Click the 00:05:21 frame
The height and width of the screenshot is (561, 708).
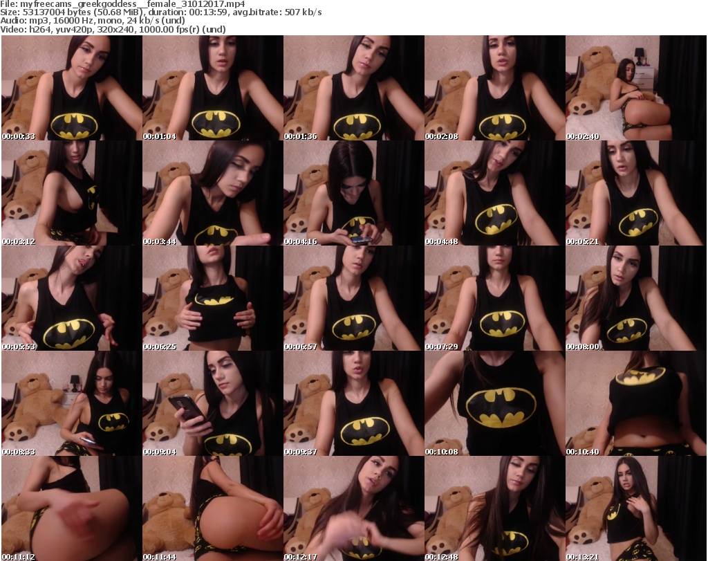click(x=636, y=193)
